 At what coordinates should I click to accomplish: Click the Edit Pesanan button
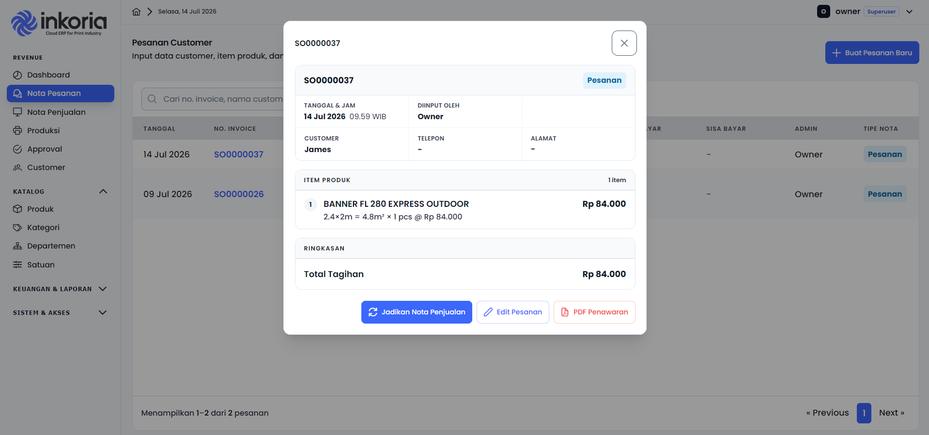click(513, 312)
